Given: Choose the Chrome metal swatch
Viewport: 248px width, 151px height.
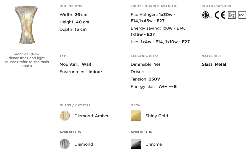Looking at the screenshot, I should [x=136, y=144].
